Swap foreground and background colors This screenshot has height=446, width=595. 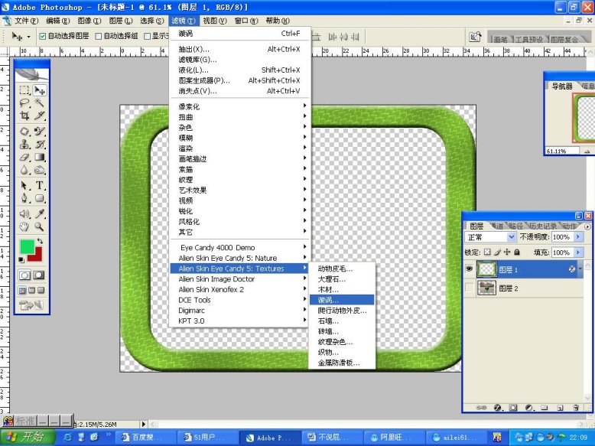40,241
